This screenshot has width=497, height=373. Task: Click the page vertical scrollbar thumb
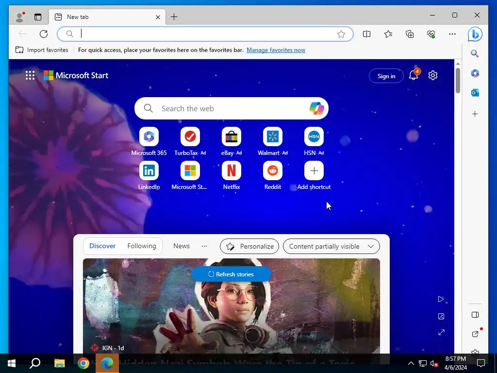(458, 81)
